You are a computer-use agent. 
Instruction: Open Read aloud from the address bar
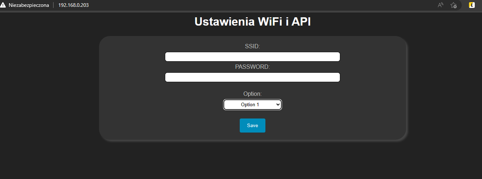point(440,5)
